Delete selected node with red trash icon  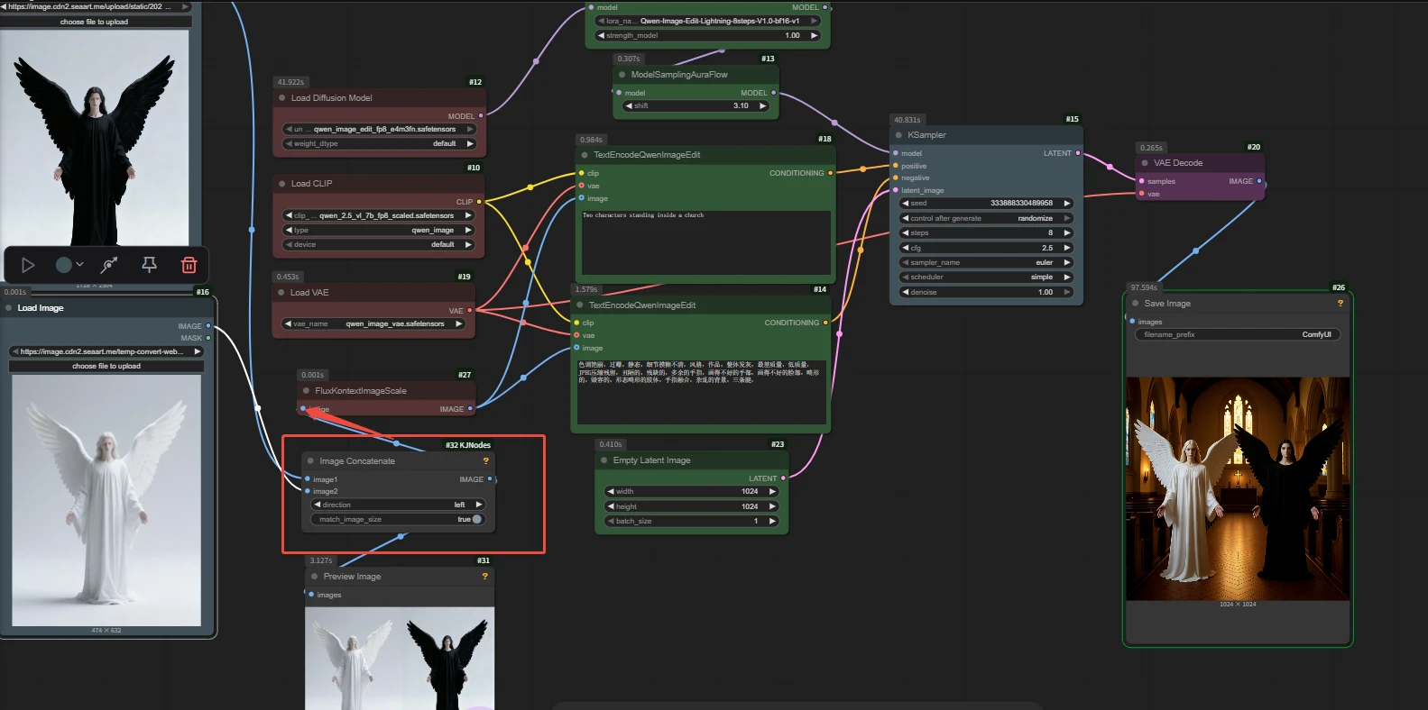pos(189,265)
